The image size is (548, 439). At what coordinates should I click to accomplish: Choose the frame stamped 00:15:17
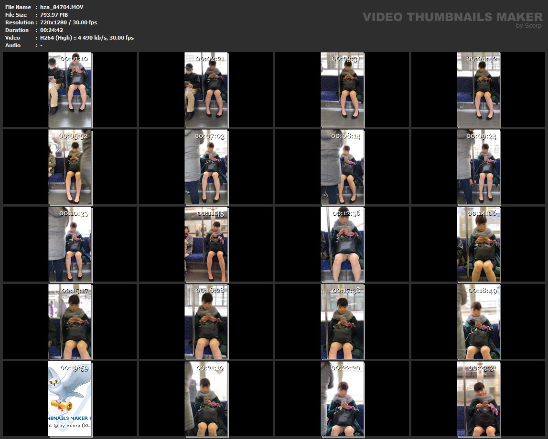[70, 322]
